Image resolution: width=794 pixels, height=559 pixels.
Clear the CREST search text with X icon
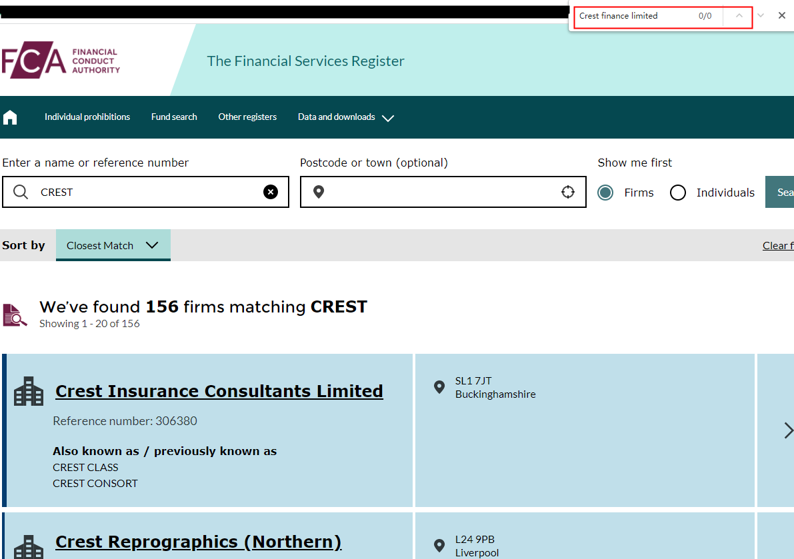click(271, 192)
